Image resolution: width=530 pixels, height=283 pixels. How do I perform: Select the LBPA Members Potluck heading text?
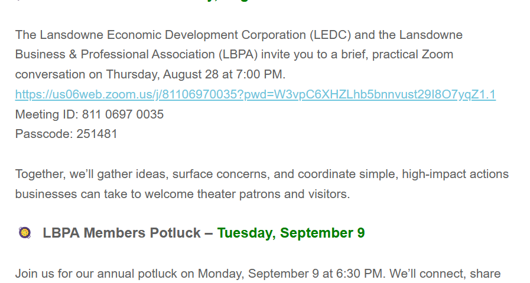(121, 233)
